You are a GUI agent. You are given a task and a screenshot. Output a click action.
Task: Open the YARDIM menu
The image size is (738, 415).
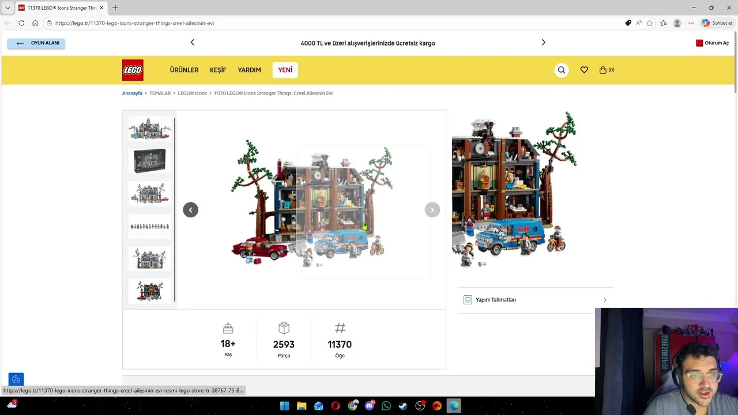[x=249, y=70]
